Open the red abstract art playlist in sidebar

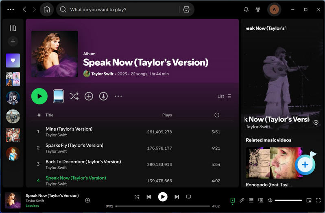(x=13, y=135)
